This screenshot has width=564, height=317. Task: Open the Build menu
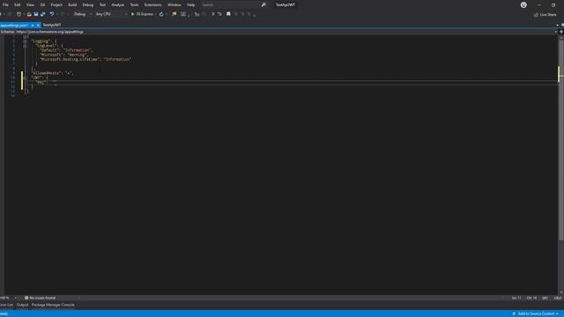coord(72,5)
